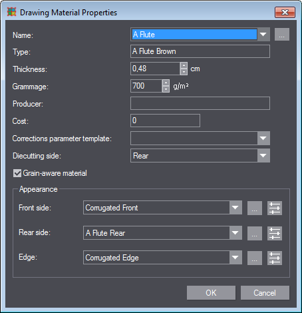
Task: Expand Diecutting side dropdown
Action: [263, 156]
